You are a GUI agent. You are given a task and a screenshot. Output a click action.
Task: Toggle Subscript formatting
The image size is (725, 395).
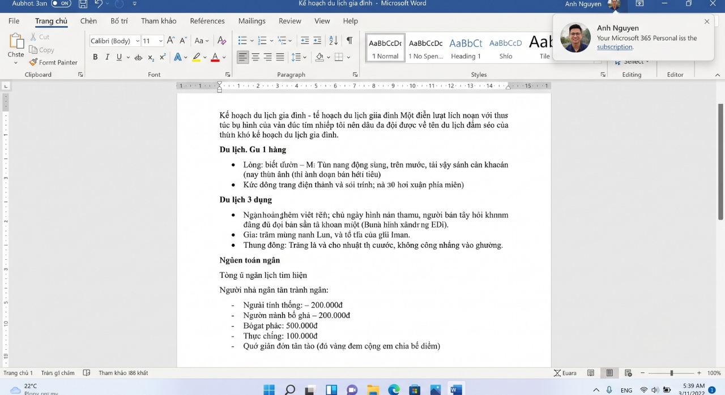(x=151, y=57)
